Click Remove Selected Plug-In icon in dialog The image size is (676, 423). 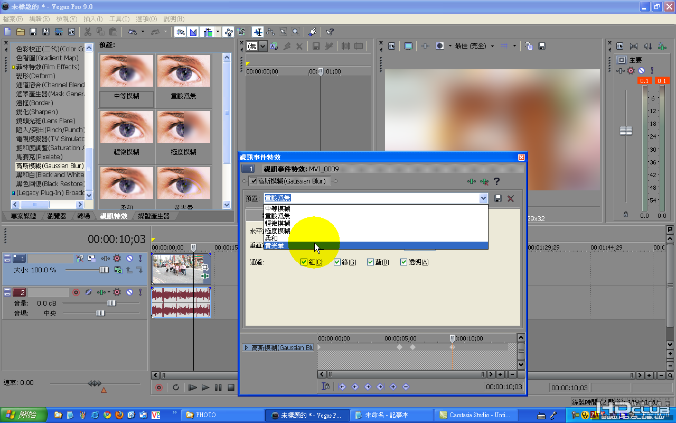[484, 182]
